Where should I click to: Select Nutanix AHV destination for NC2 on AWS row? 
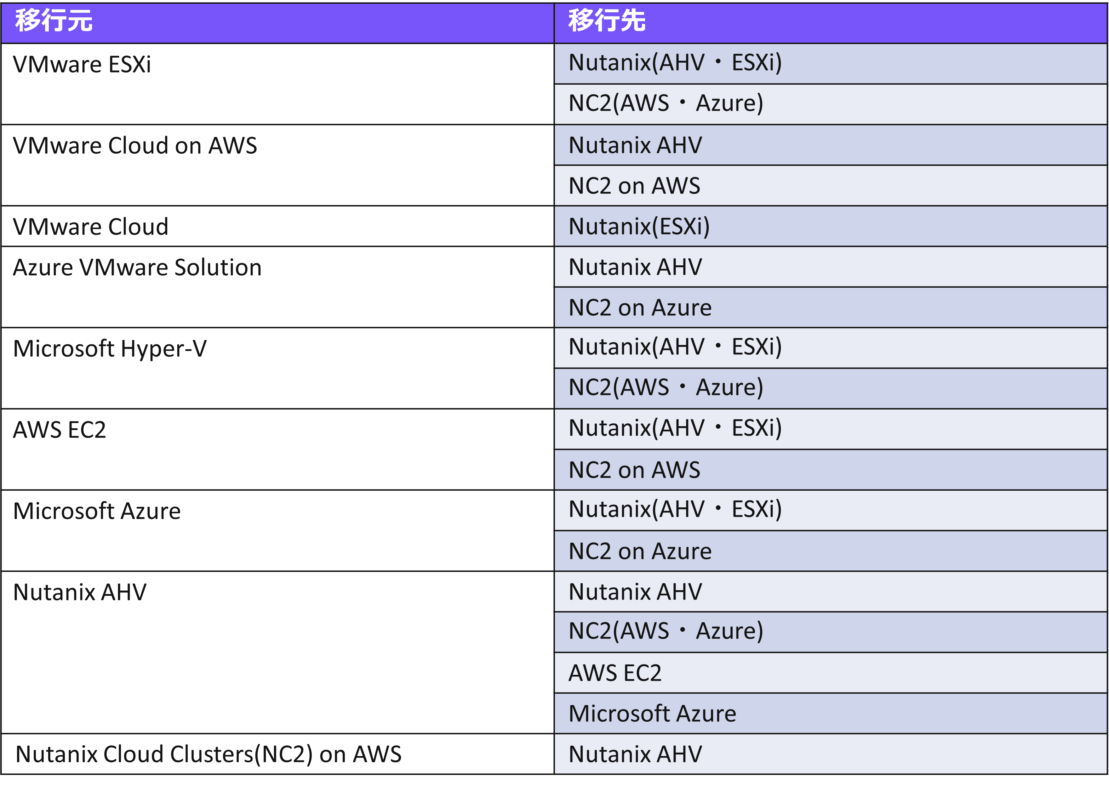(x=635, y=754)
